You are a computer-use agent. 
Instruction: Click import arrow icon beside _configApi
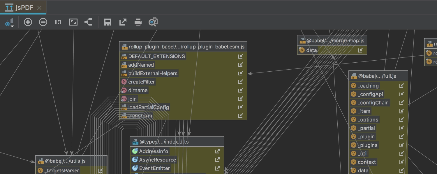coord(402,94)
